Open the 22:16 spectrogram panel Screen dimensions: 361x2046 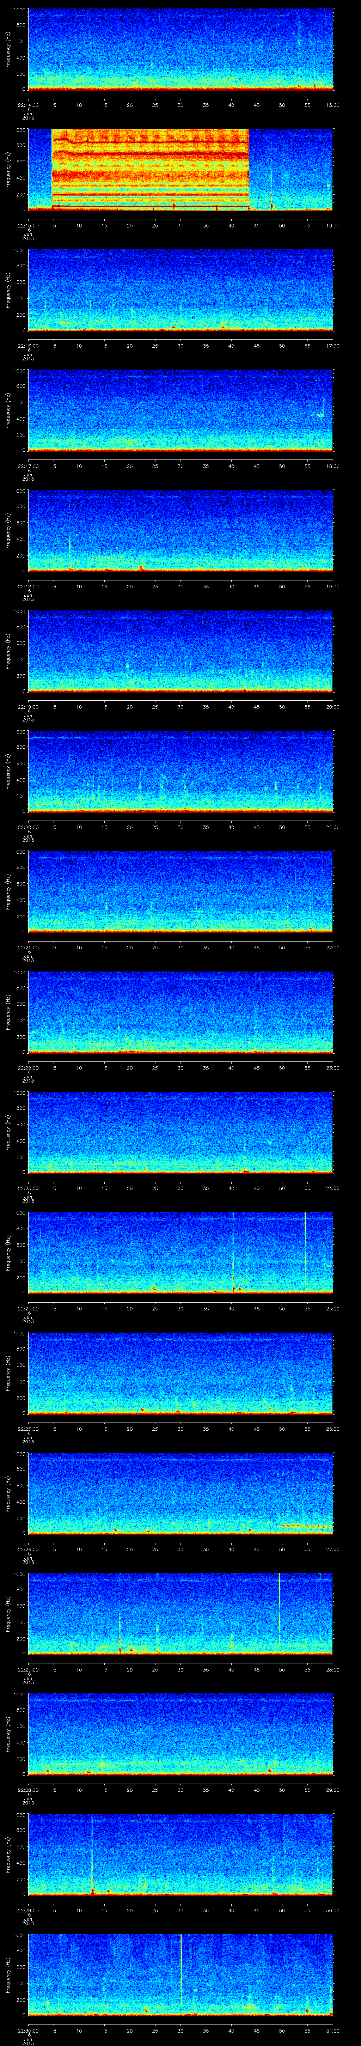coord(180,289)
